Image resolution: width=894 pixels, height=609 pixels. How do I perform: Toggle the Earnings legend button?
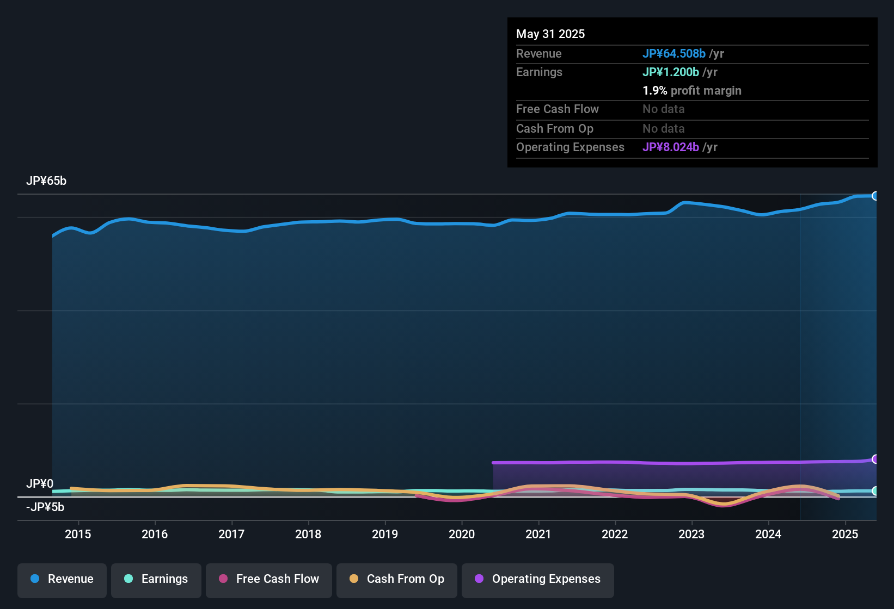pos(156,580)
